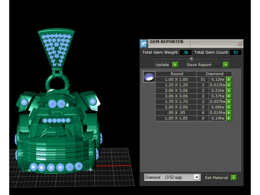The height and width of the screenshot is (195, 260).
Task: Click the Set Material button label
Action: (x=217, y=178)
